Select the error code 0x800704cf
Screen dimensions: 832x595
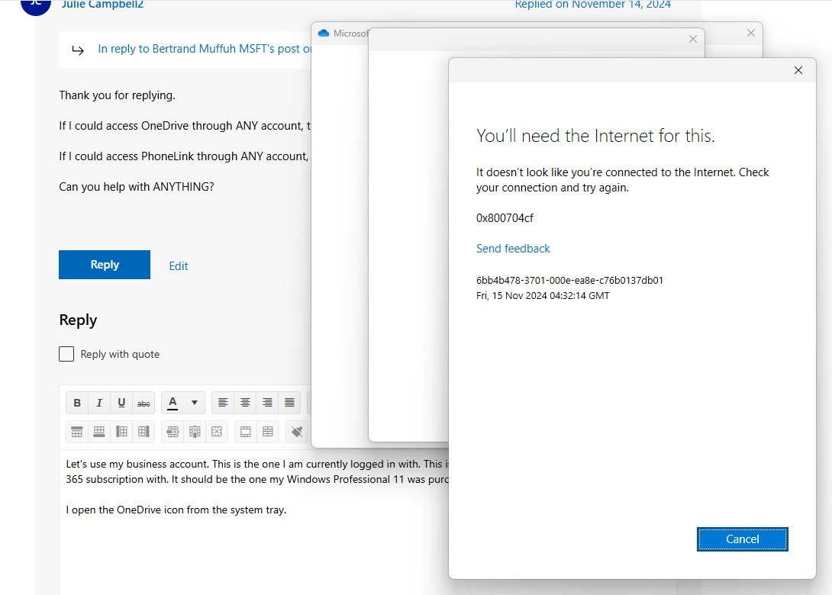tap(505, 218)
